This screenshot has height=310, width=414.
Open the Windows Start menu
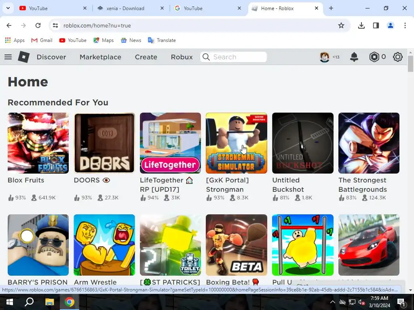pos(10,302)
